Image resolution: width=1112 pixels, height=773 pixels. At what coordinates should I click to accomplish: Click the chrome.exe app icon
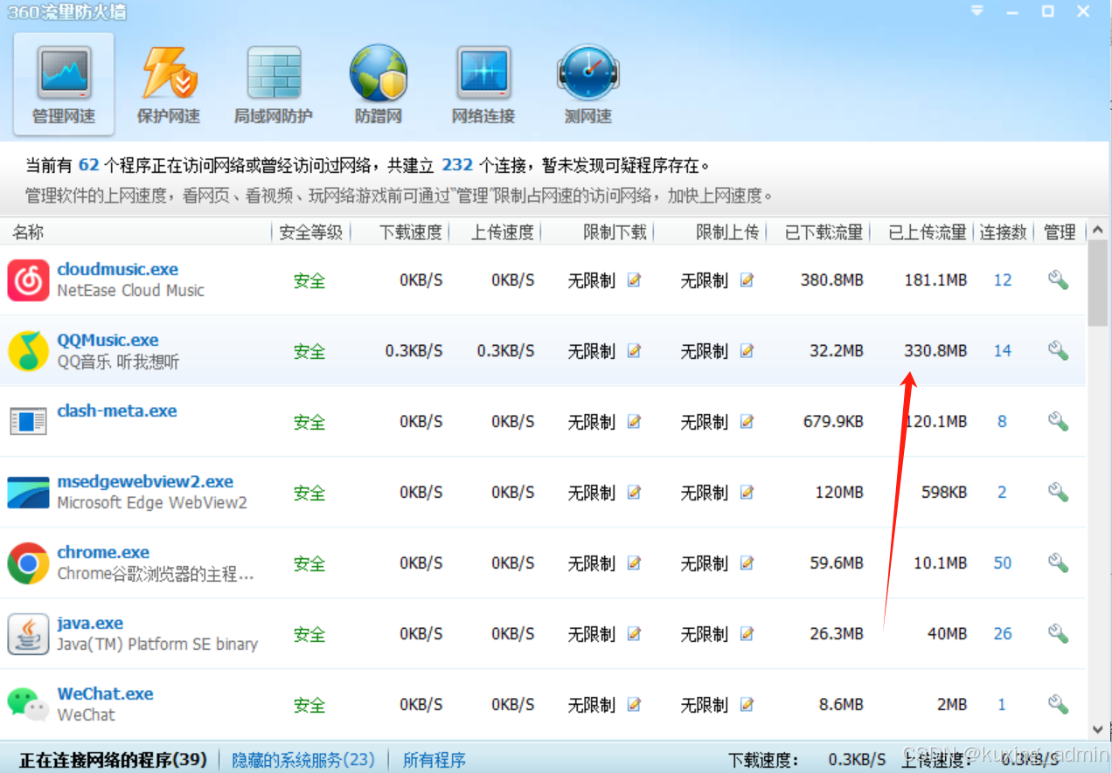28,563
